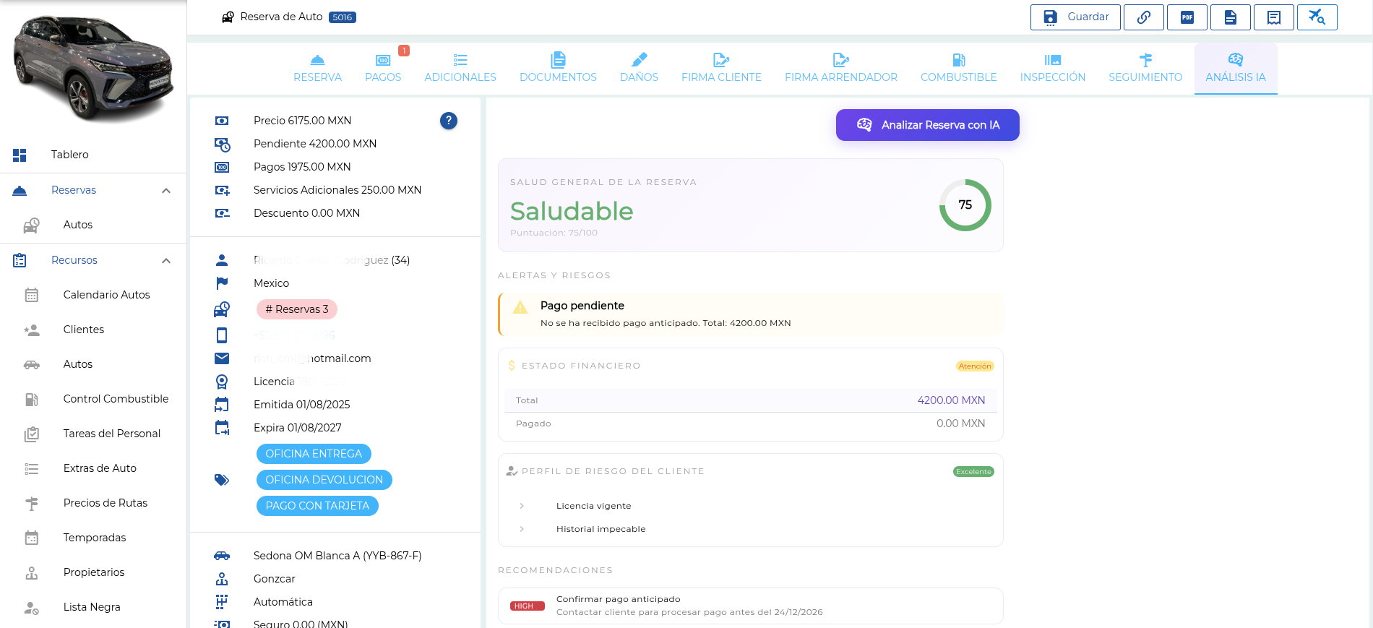Open the DOCUMENTOS tab
The height and width of the screenshot is (628, 1373).
pos(558,68)
